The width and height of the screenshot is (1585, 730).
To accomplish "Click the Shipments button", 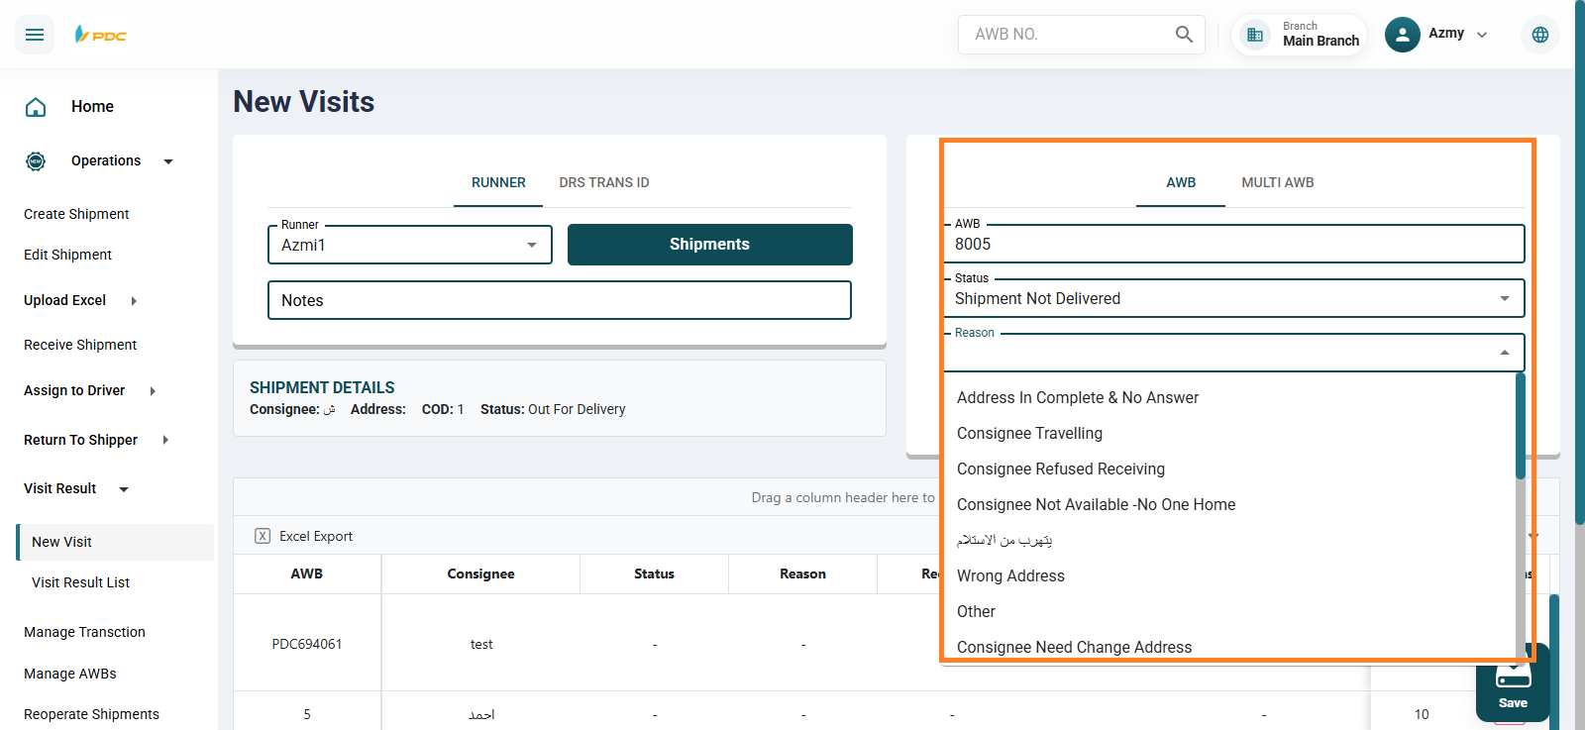I will click(709, 245).
